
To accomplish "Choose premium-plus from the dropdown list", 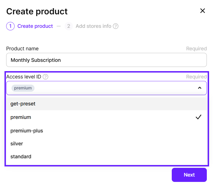I will click(27, 131).
